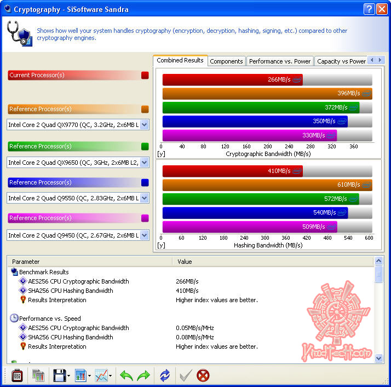Click the magenta Reference Processor color swatch

pyautogui.click(x=145, y=218)
